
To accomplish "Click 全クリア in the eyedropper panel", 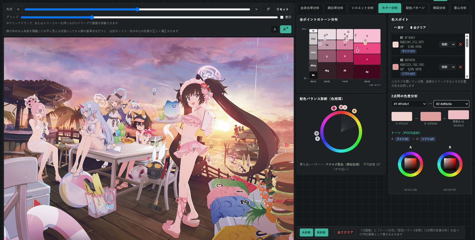I will (418, 28).
